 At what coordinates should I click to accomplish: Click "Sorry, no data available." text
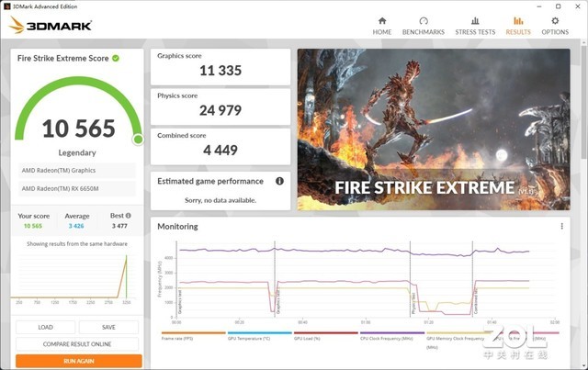click(x=220, y=200)
